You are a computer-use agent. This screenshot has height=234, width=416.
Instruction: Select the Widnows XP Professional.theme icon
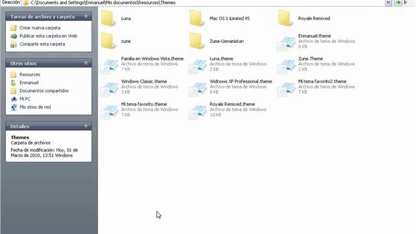pos(198,89)
